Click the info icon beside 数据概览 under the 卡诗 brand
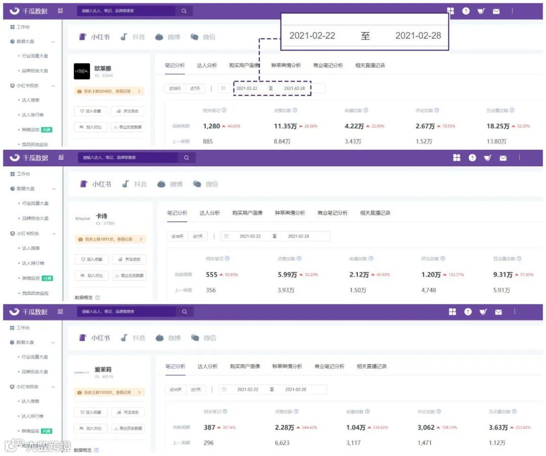This screenshot has width=546, height=456. point(98,297)
